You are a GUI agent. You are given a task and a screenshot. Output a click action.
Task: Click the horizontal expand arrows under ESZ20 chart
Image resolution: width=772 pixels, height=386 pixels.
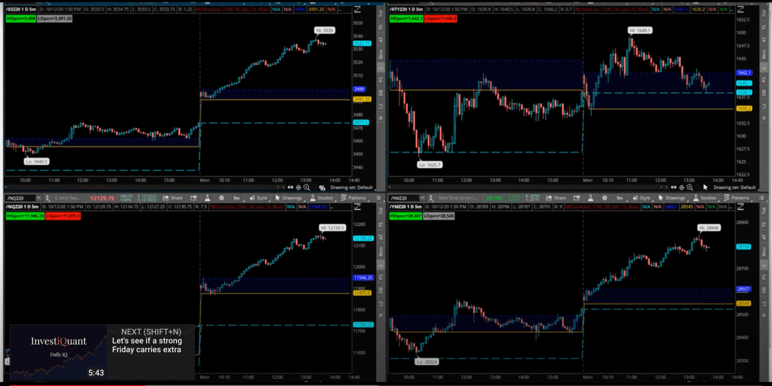click(x=290, y=187)
